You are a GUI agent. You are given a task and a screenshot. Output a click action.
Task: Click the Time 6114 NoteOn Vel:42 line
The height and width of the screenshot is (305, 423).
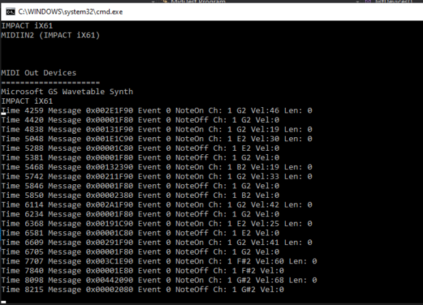(156, 204)
